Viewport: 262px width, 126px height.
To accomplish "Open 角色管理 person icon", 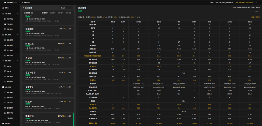I will pos(5,45).
